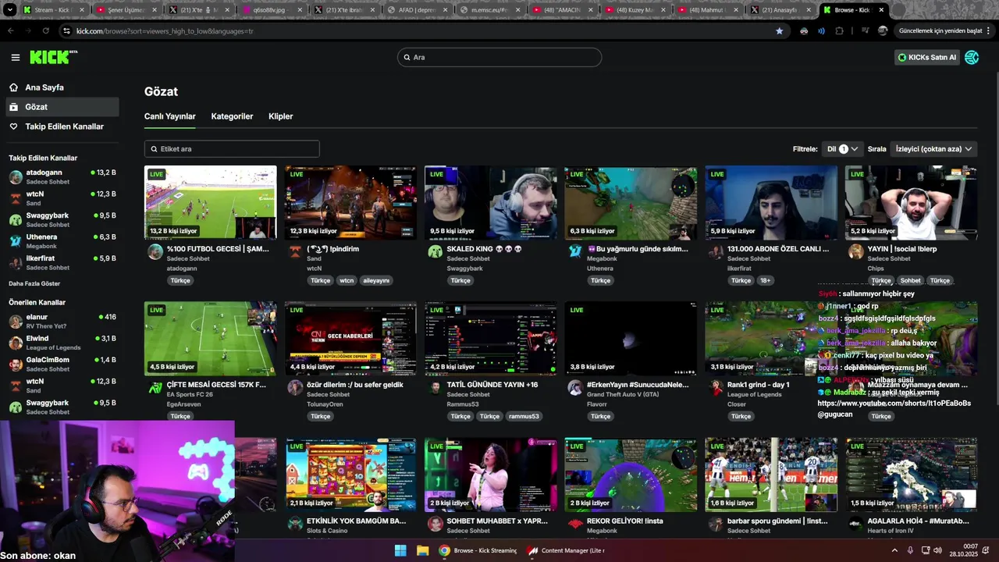This screenshot has height=562, width=999.
Task: Open EA Sports FC 26 category link
Action: tap(190, 394)
